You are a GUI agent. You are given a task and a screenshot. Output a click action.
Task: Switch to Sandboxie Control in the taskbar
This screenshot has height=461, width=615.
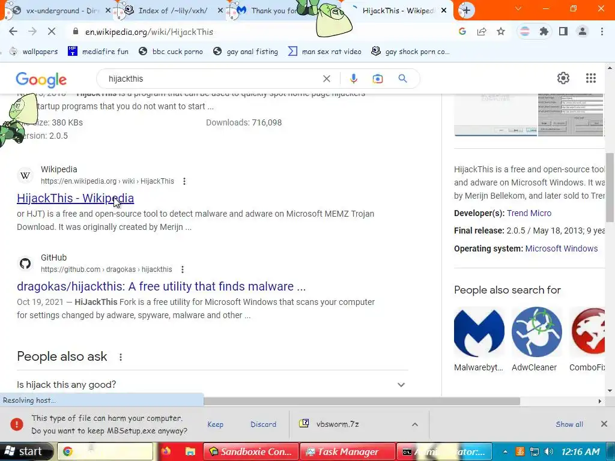click(251, 451)
